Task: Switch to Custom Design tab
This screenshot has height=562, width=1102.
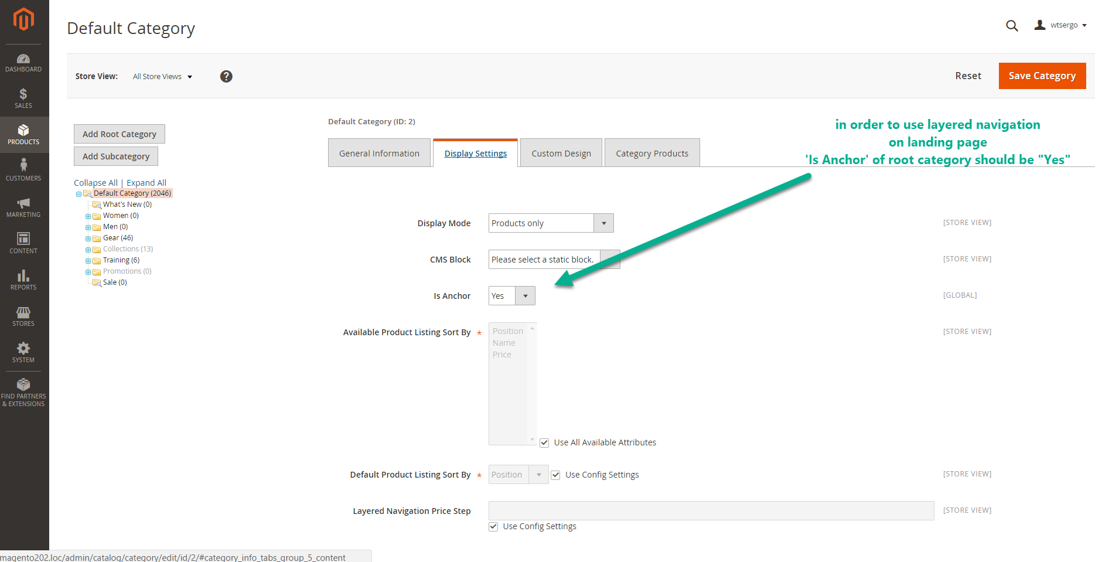Action: click(x=561, y=153)
